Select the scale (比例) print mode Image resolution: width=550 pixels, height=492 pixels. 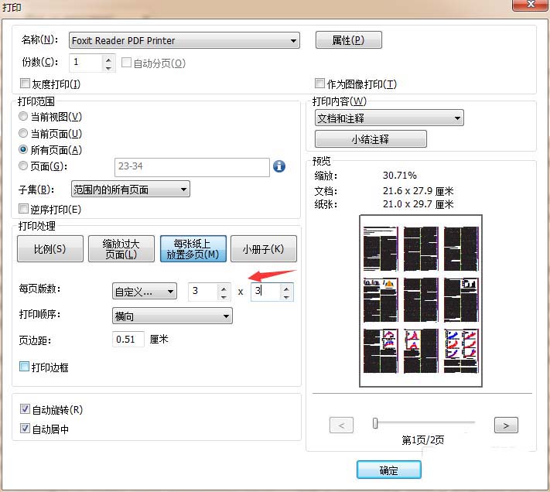point(50,249)
